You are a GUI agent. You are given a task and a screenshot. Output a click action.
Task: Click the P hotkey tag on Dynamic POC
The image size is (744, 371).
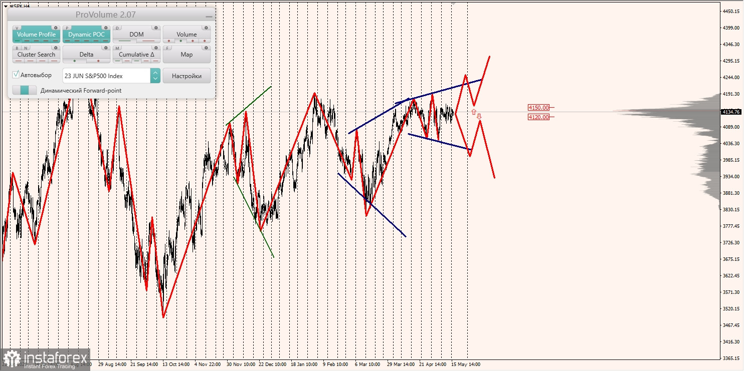tap(68, 28)
